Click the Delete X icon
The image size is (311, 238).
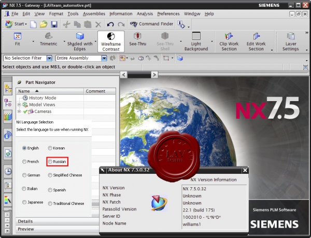click(x=98, y=24)
